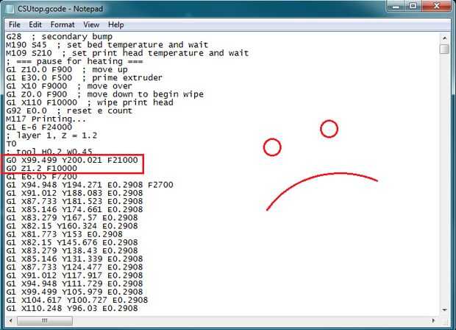Click the line 'M109 S210 ; set print head temperature'
456x330 pixels.
[127, 53]
